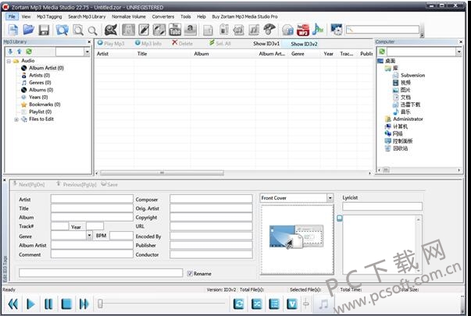This screenshot has height=316, width=471.
Task: Click the Previous[PgUp] button
Action: (x=77, y=184)
